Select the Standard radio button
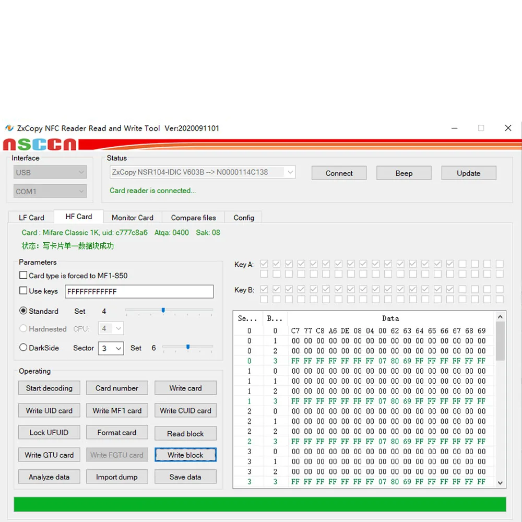Screen dimensions: 522x522 [23, 311]
